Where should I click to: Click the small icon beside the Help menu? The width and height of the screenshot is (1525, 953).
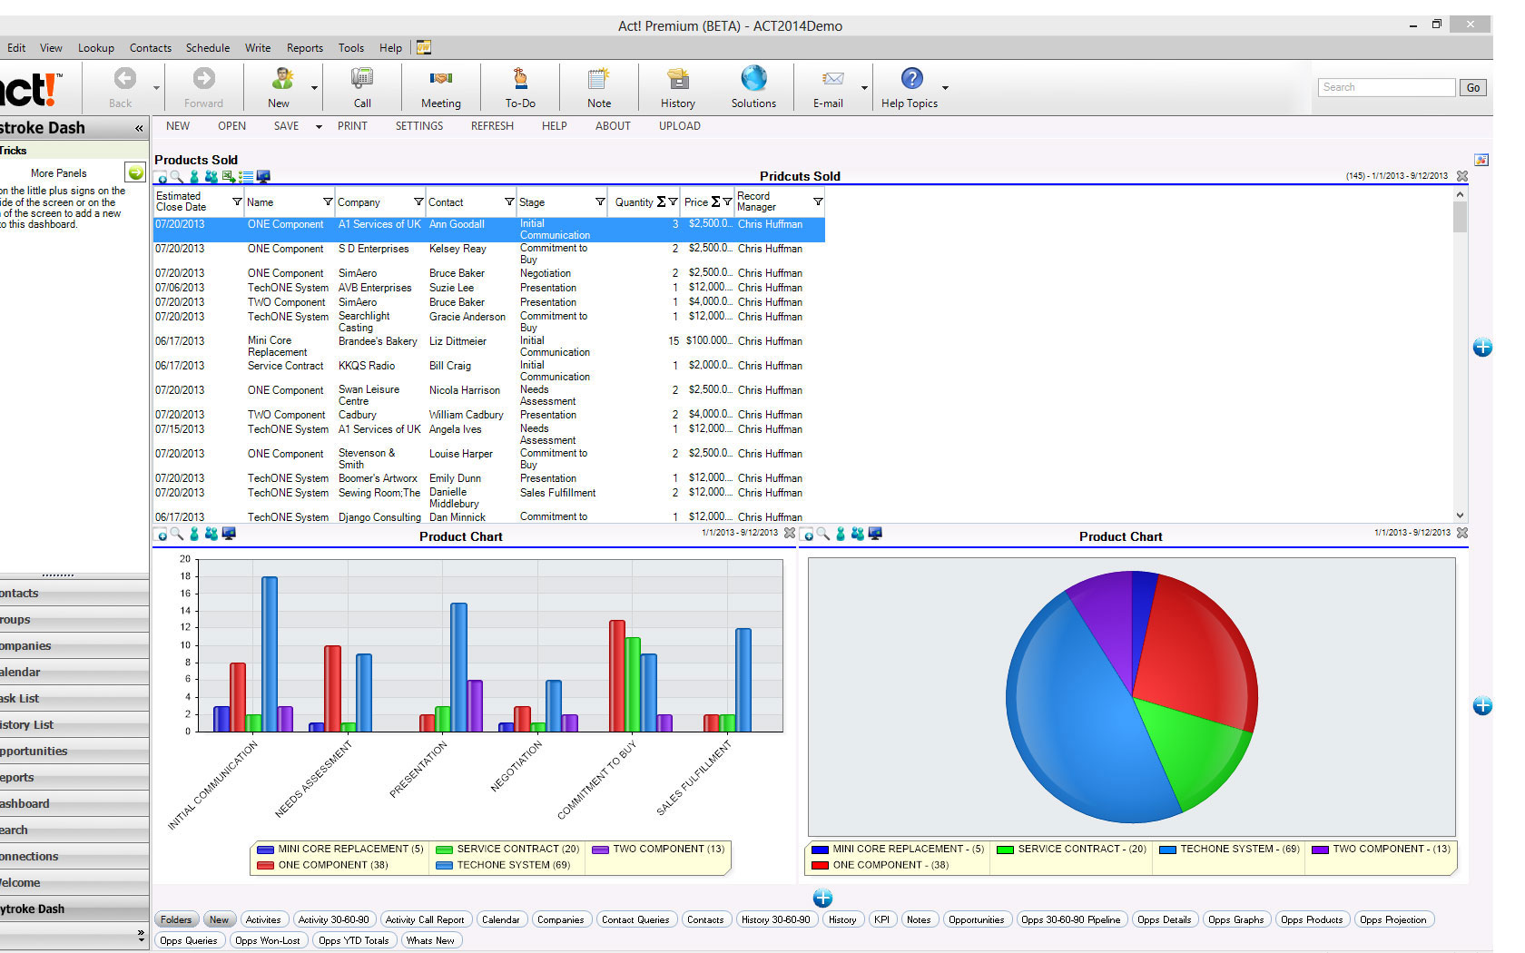(424, 47)
